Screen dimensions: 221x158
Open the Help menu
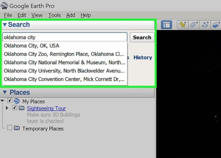tap(85, 15)
